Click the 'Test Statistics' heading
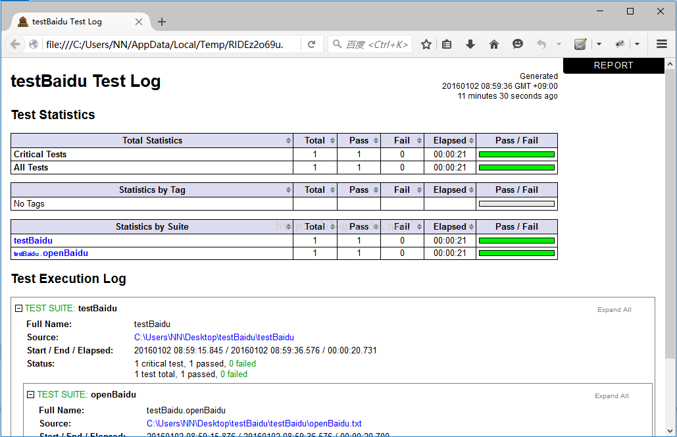The height and width of the screenshot is (437, 677). coord(53,115)
